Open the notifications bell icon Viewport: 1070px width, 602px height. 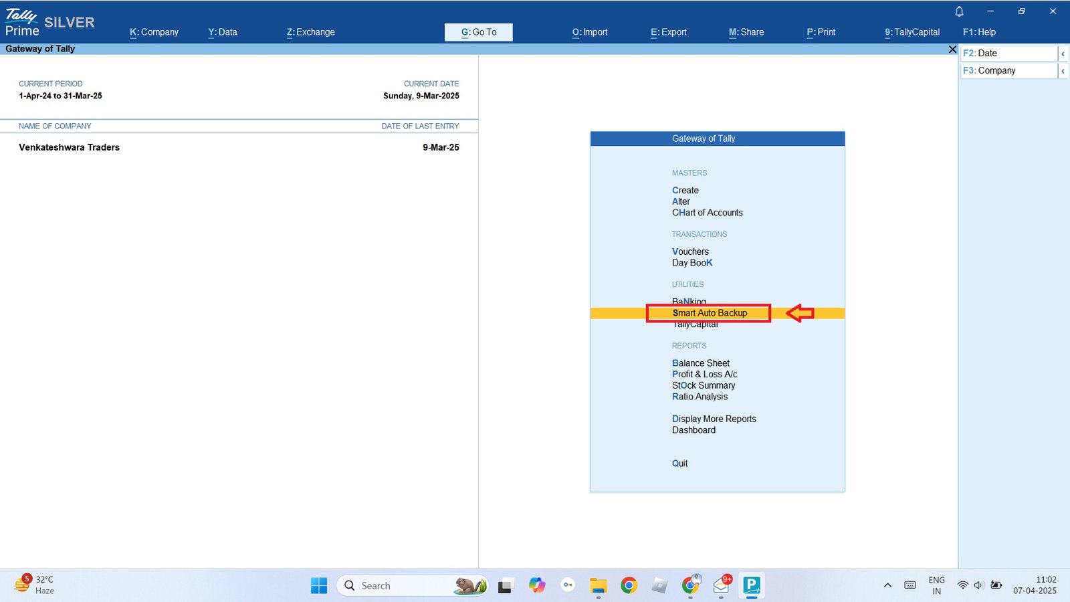959,11
